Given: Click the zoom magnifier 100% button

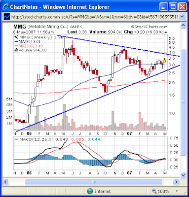Looking at the screenshot, I should click(160, 191).
